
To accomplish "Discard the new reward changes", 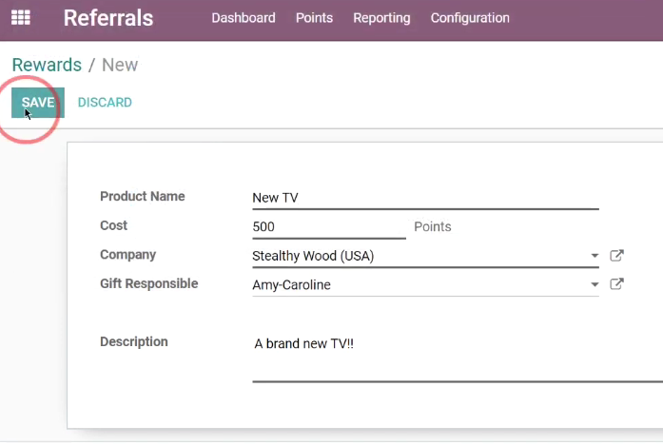I will [x=105, y=103].
